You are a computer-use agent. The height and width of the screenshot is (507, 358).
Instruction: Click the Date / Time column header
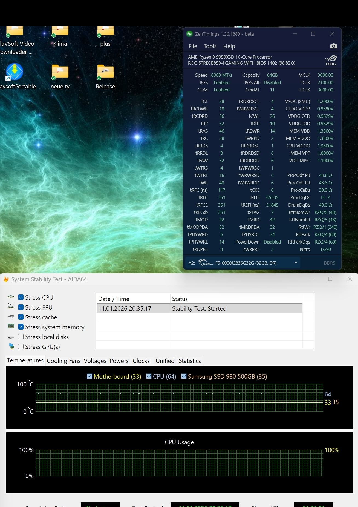133,299
